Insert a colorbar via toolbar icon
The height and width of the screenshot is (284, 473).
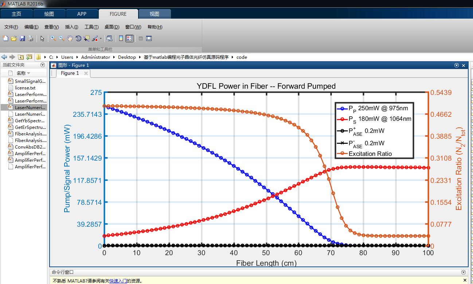point(121,38)
